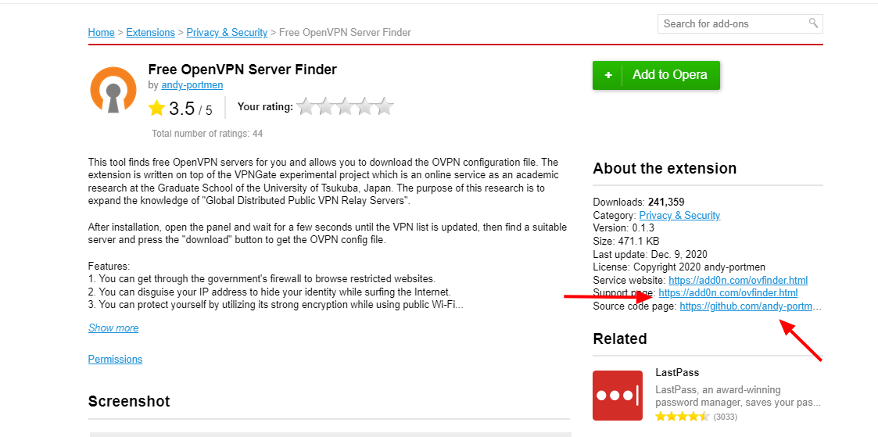Click the search magnifier icon
The width and height of the screenshot is (878, 437).
click(813, 23)
